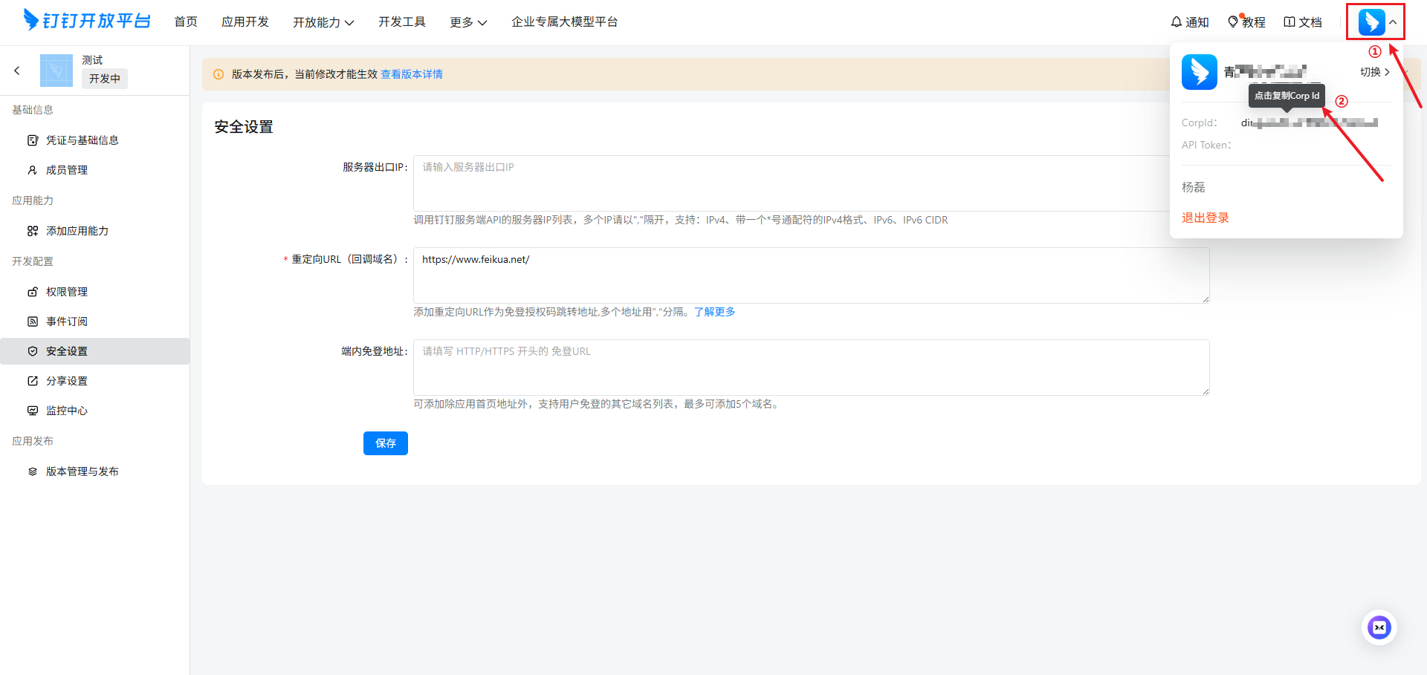Expand the 开放能力 dropdown menu
Screen dimensions: 1427x675
(x=323, y=22)
